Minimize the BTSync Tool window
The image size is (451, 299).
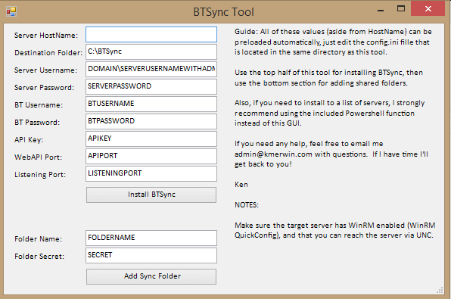[x=381, y=11]
